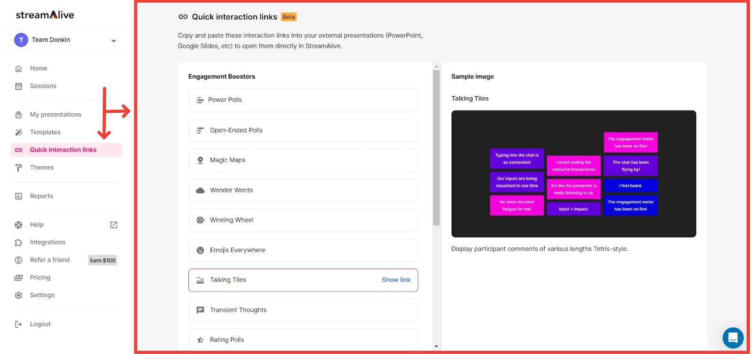The height and width of the screenshot is (354, 752).
Task: Click the My presentations stack icon
Action: click(x=19, y=115)
